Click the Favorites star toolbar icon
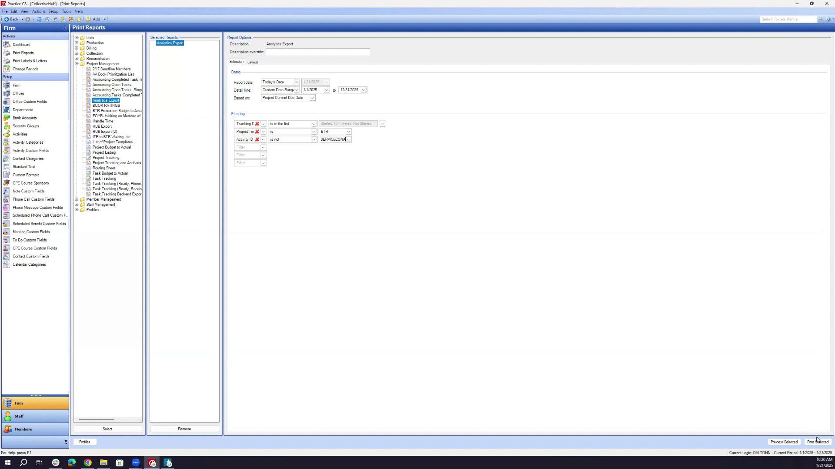 coord(79,19)
